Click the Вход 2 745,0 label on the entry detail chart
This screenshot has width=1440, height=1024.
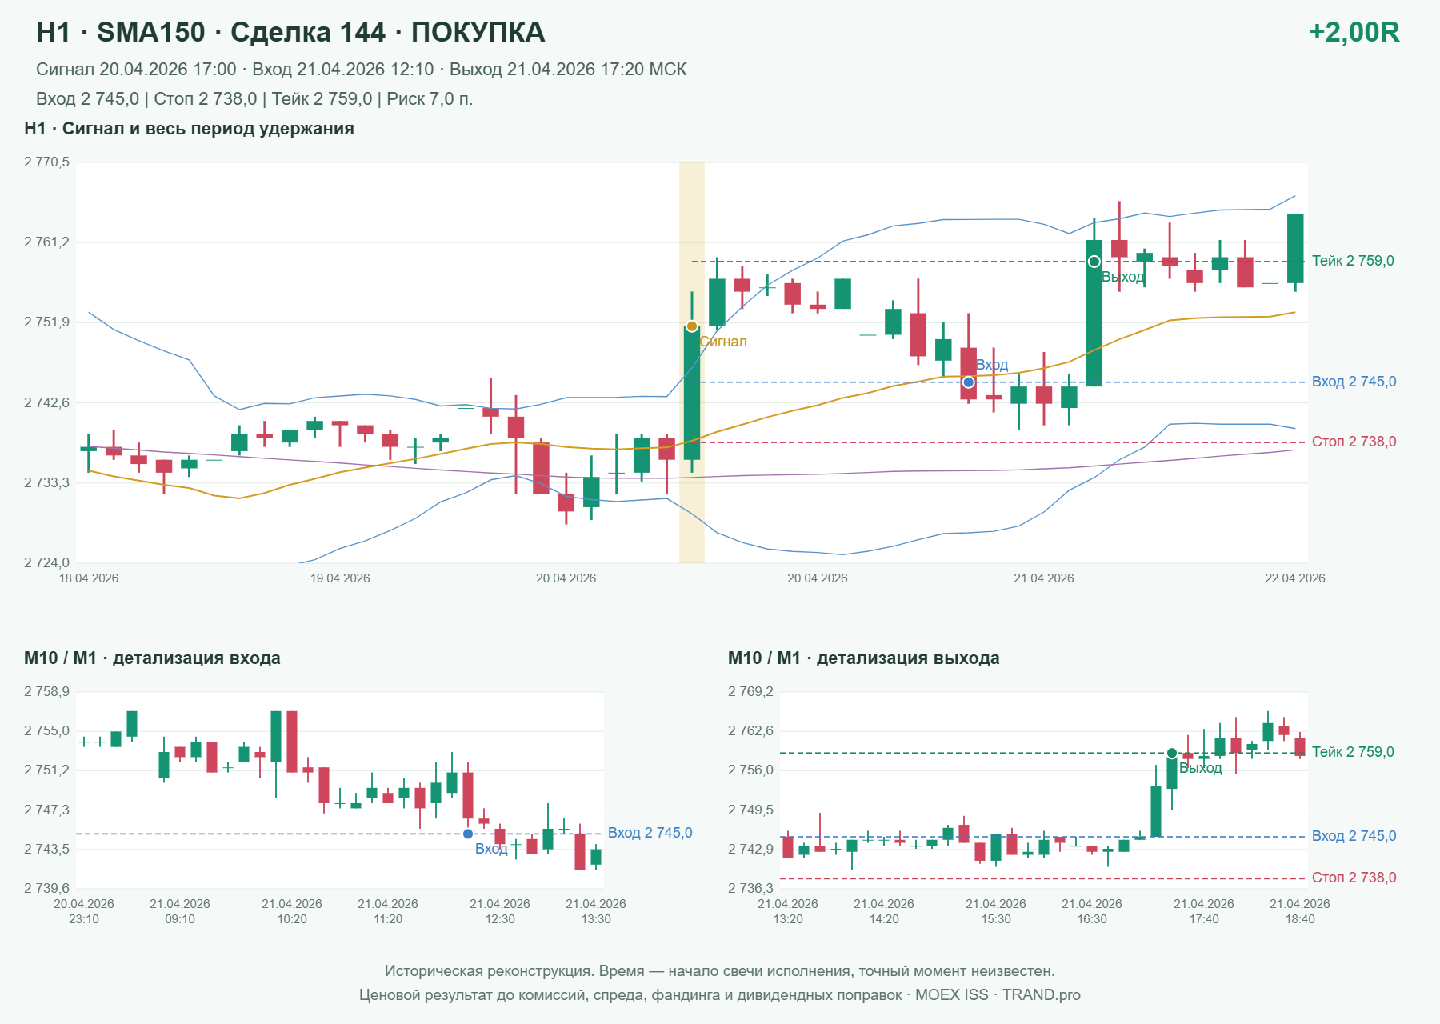[x=650, y=833]
